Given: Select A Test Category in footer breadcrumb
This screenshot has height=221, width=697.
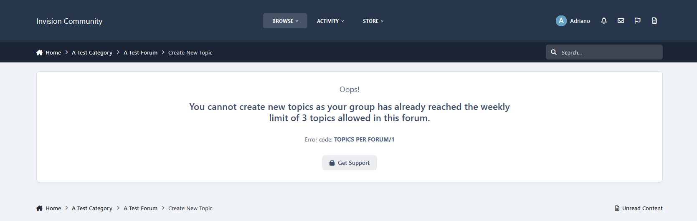Looking at the screenshot, I should point(92,209).
